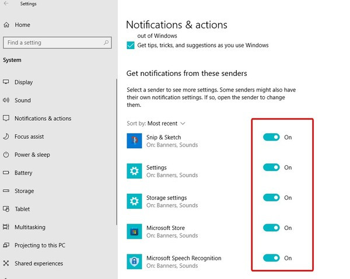Click the back arrow in Settings
This screenshot has height=279, width=350.
pos(6,4)
